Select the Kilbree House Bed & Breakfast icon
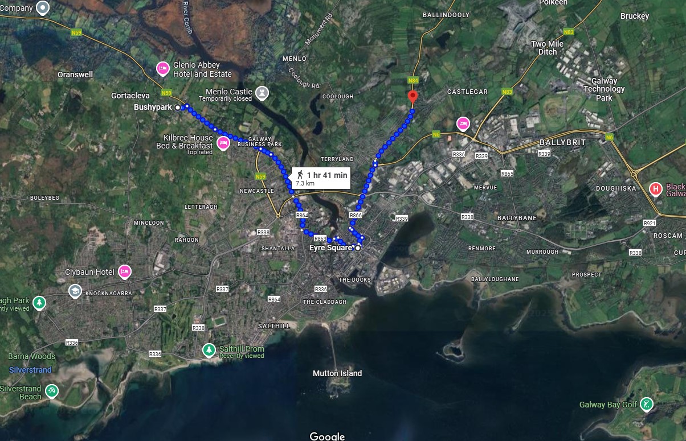The image size is (686, 441). pyautogui.click(x=224, y=142)
